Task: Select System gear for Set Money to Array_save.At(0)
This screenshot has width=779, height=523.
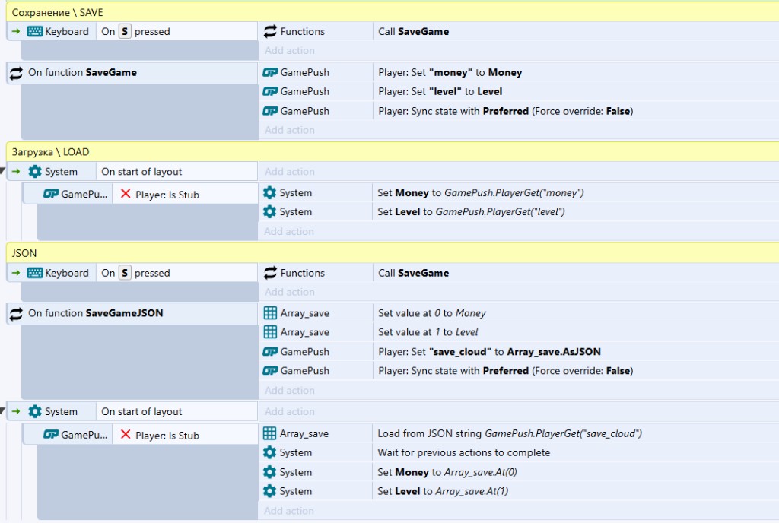Action: click(269, 472)
